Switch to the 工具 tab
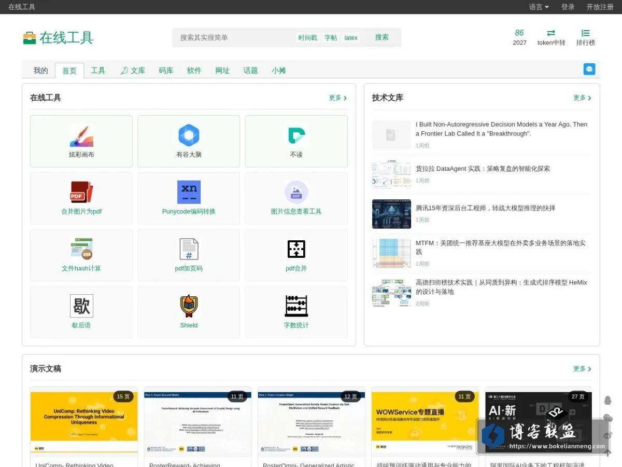This screenshot has height=467, width=622. (x=98, y=71)
